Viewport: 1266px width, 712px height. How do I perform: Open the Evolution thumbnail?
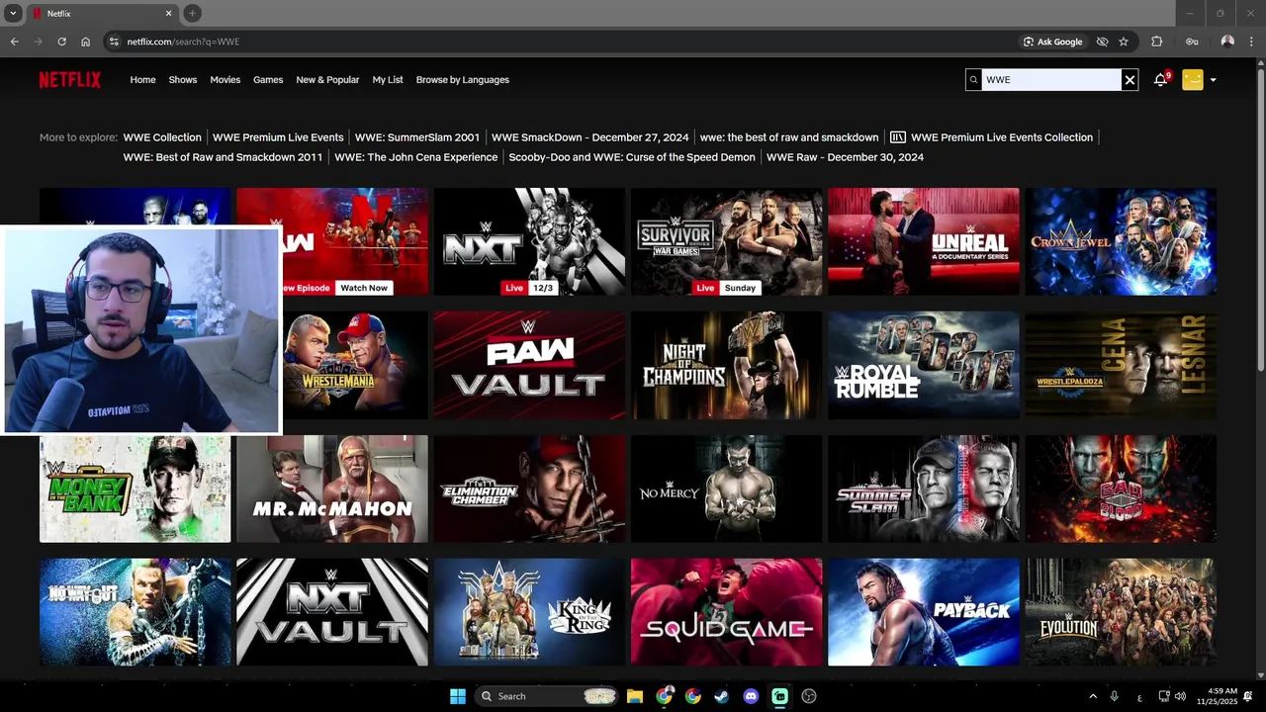[x=1121, y=612]
